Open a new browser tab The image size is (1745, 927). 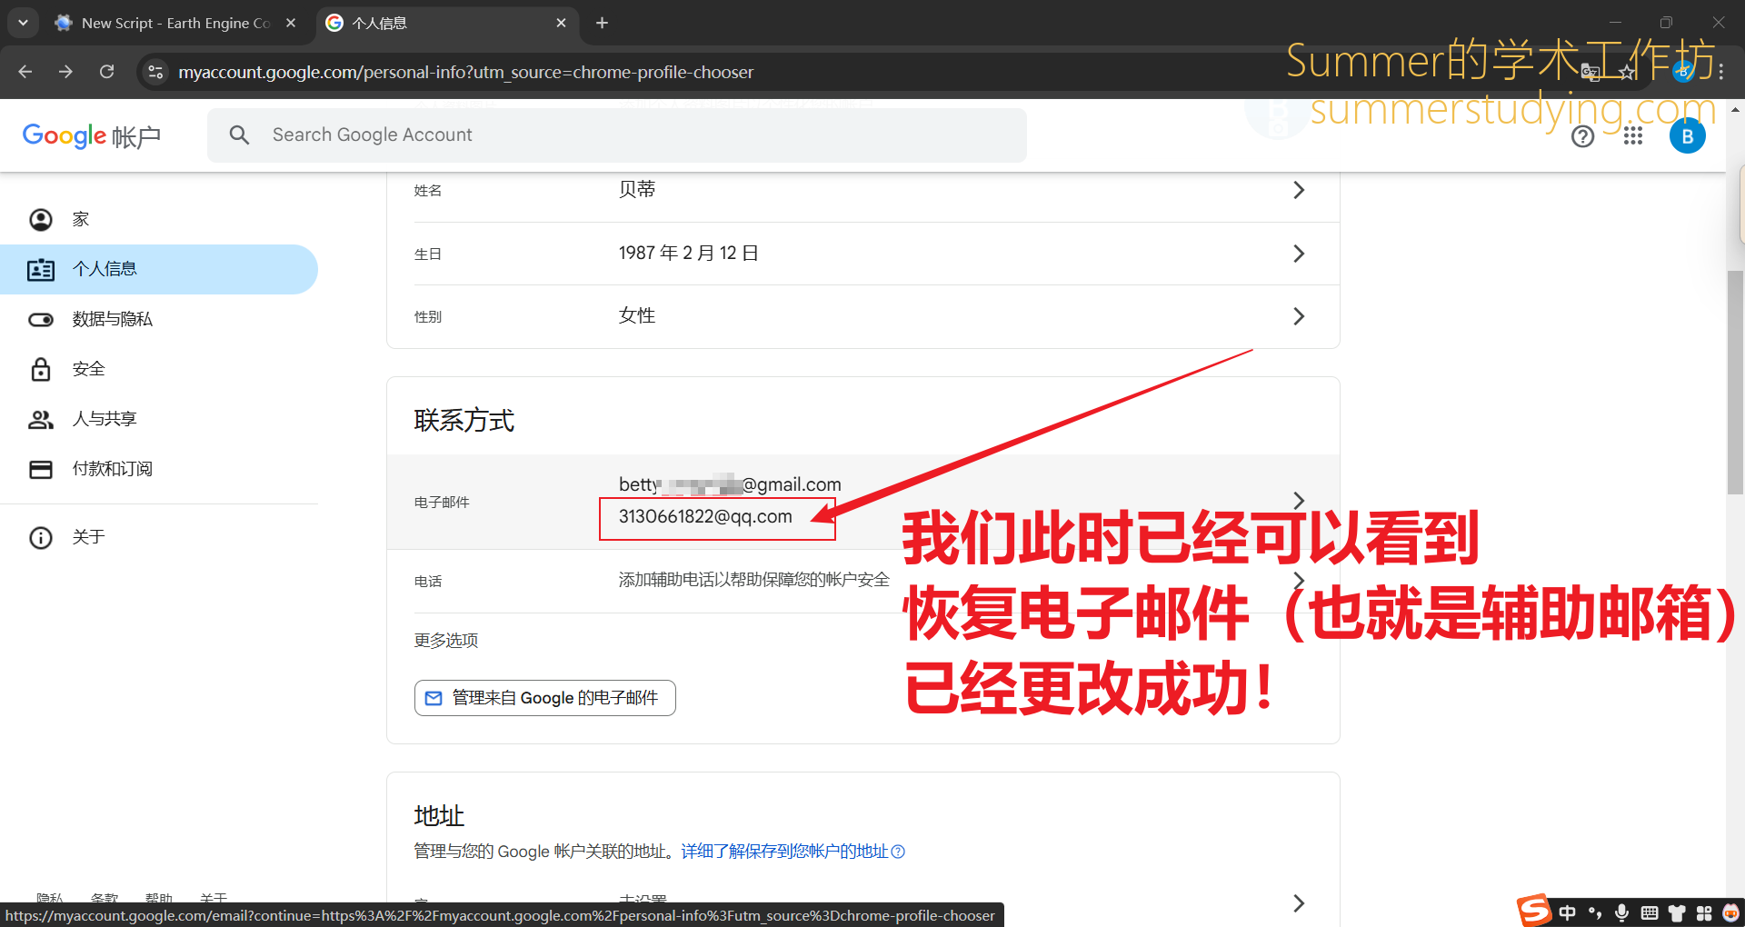(602, 23)
